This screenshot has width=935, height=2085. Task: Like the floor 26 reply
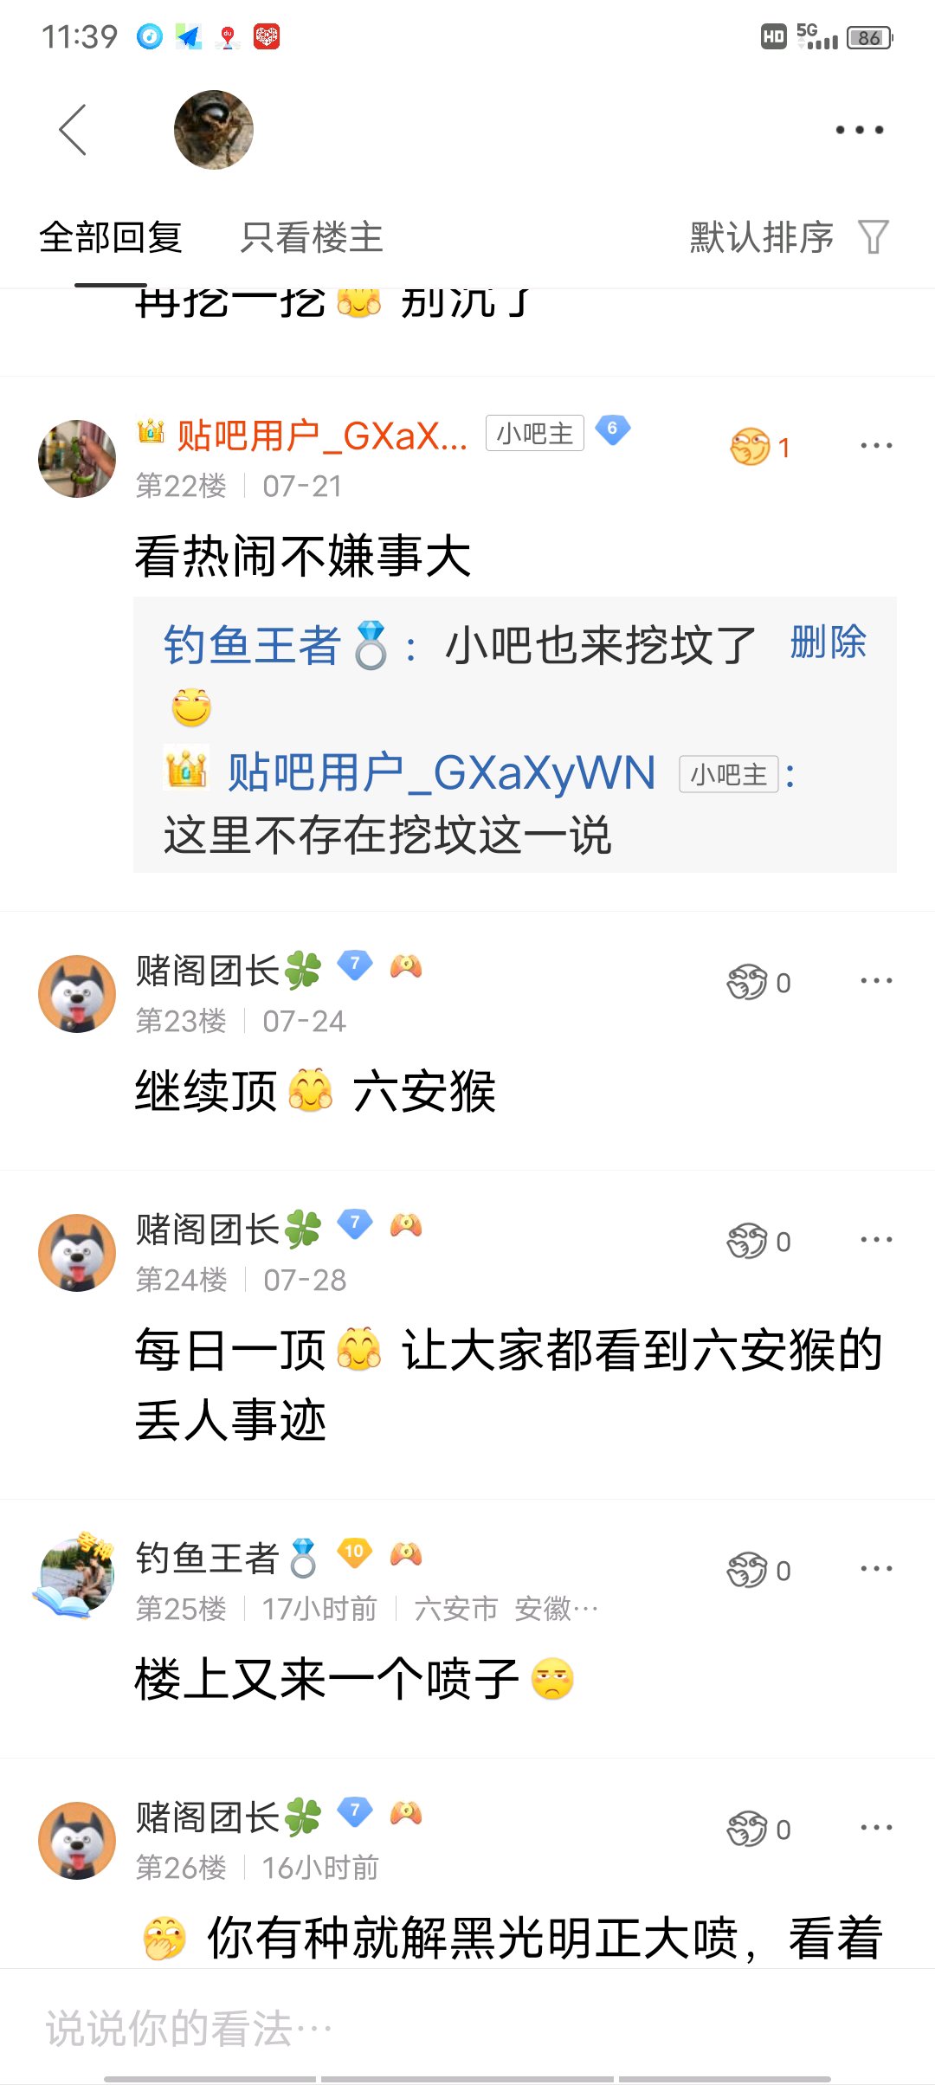(758, 1829)
